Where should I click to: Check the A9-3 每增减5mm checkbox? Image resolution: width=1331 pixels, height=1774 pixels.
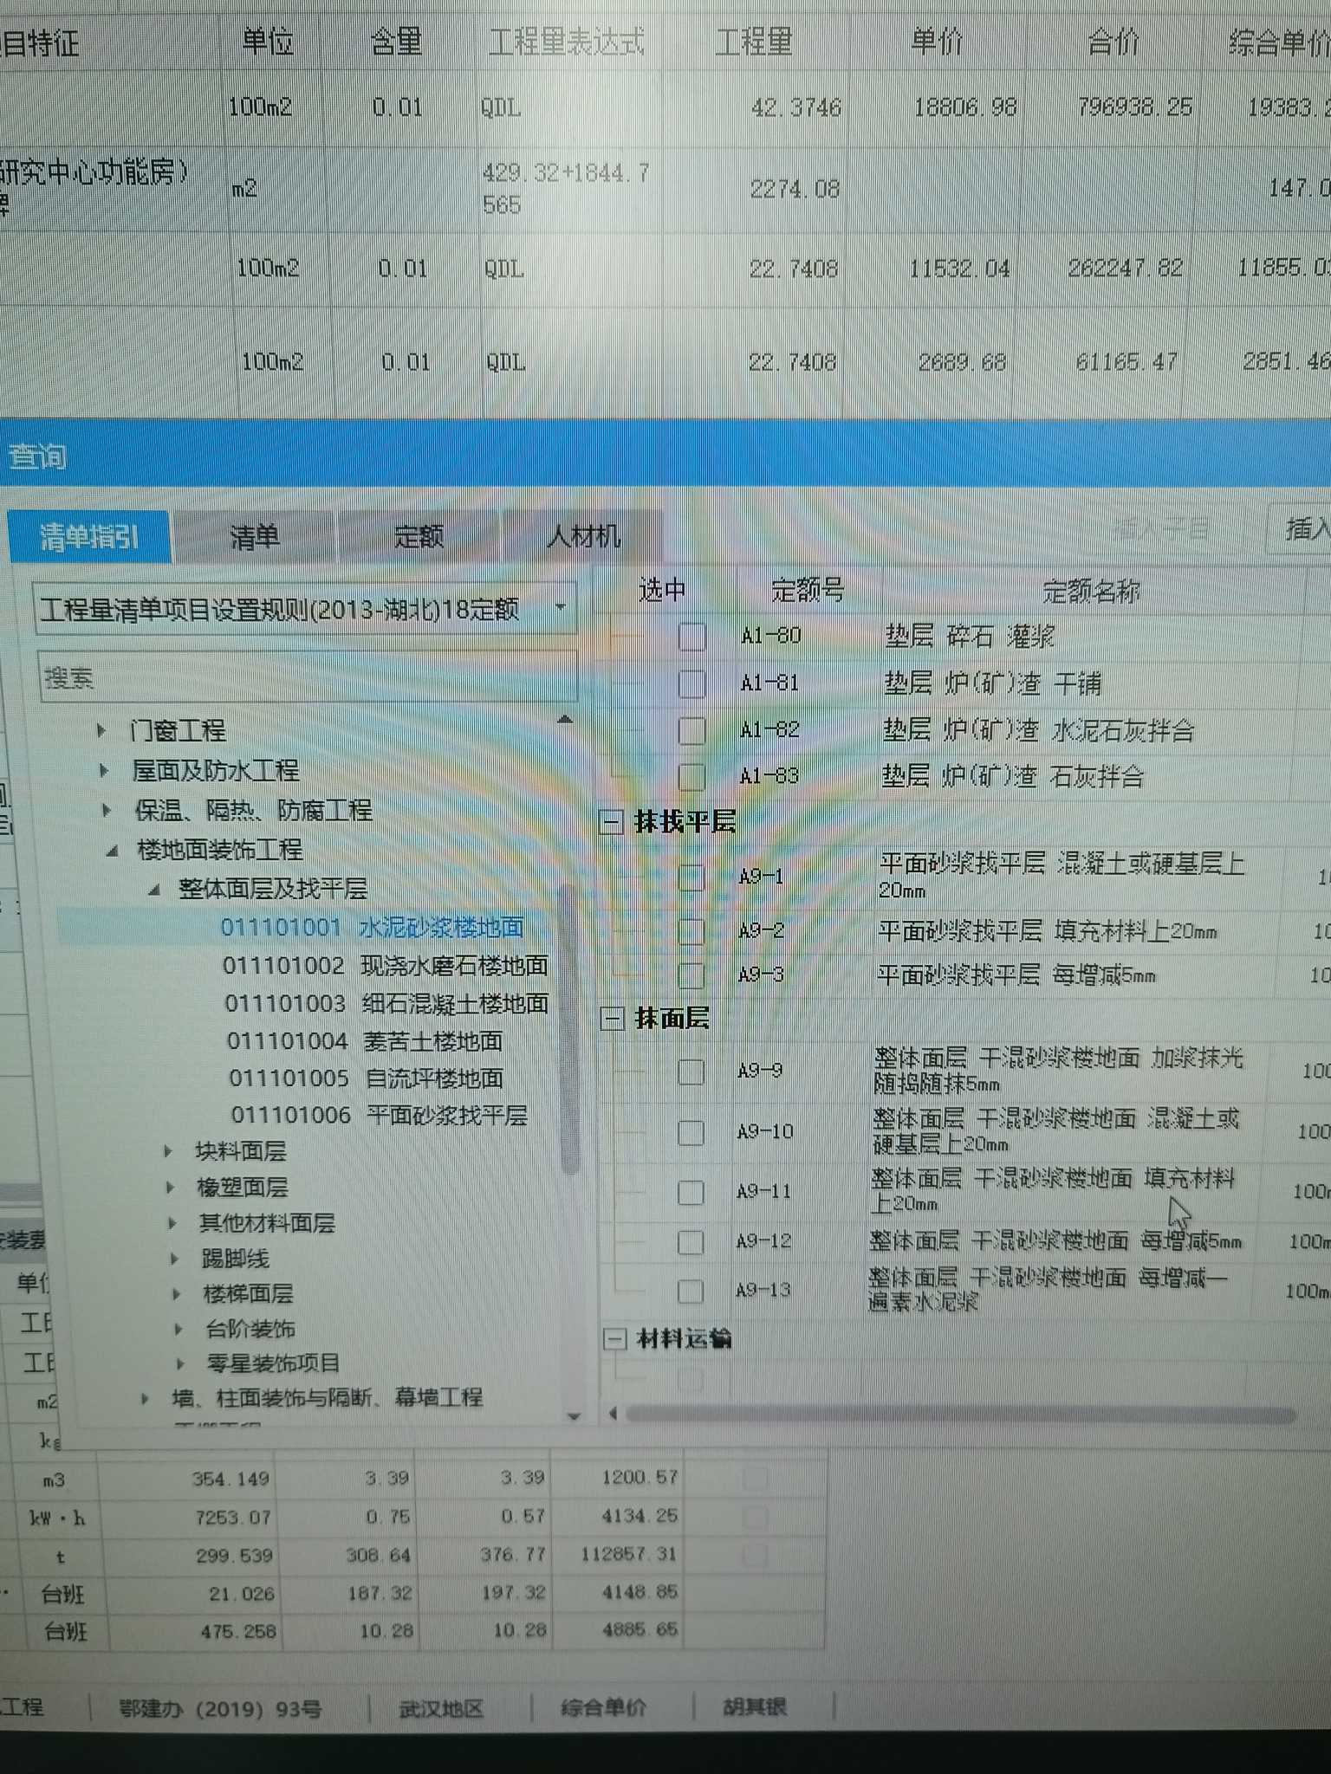coord(691,975)
